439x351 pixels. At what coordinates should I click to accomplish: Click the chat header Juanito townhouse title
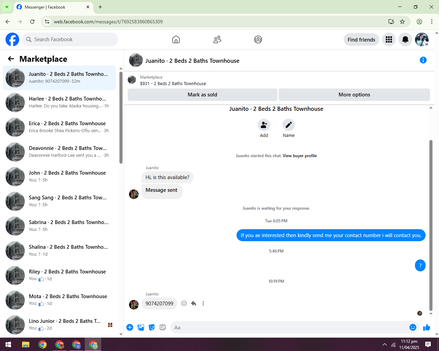tap(192, 61)
